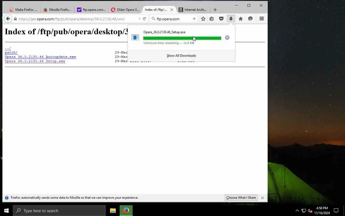Reload the current page
Viewport: 345px width, 216px height.
pyautogui.click(x=144, y=19)
